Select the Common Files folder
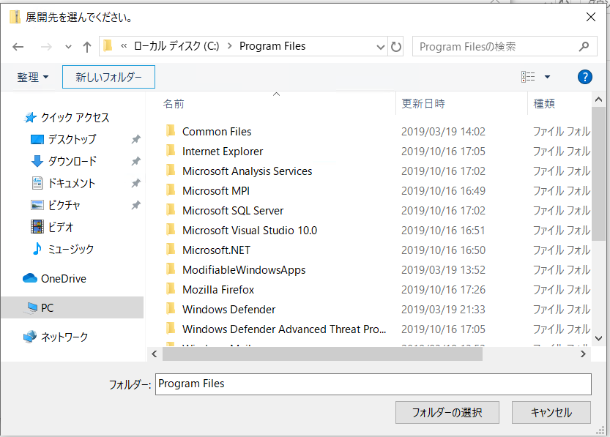This screenshot has height=437, width=610. 217,132
